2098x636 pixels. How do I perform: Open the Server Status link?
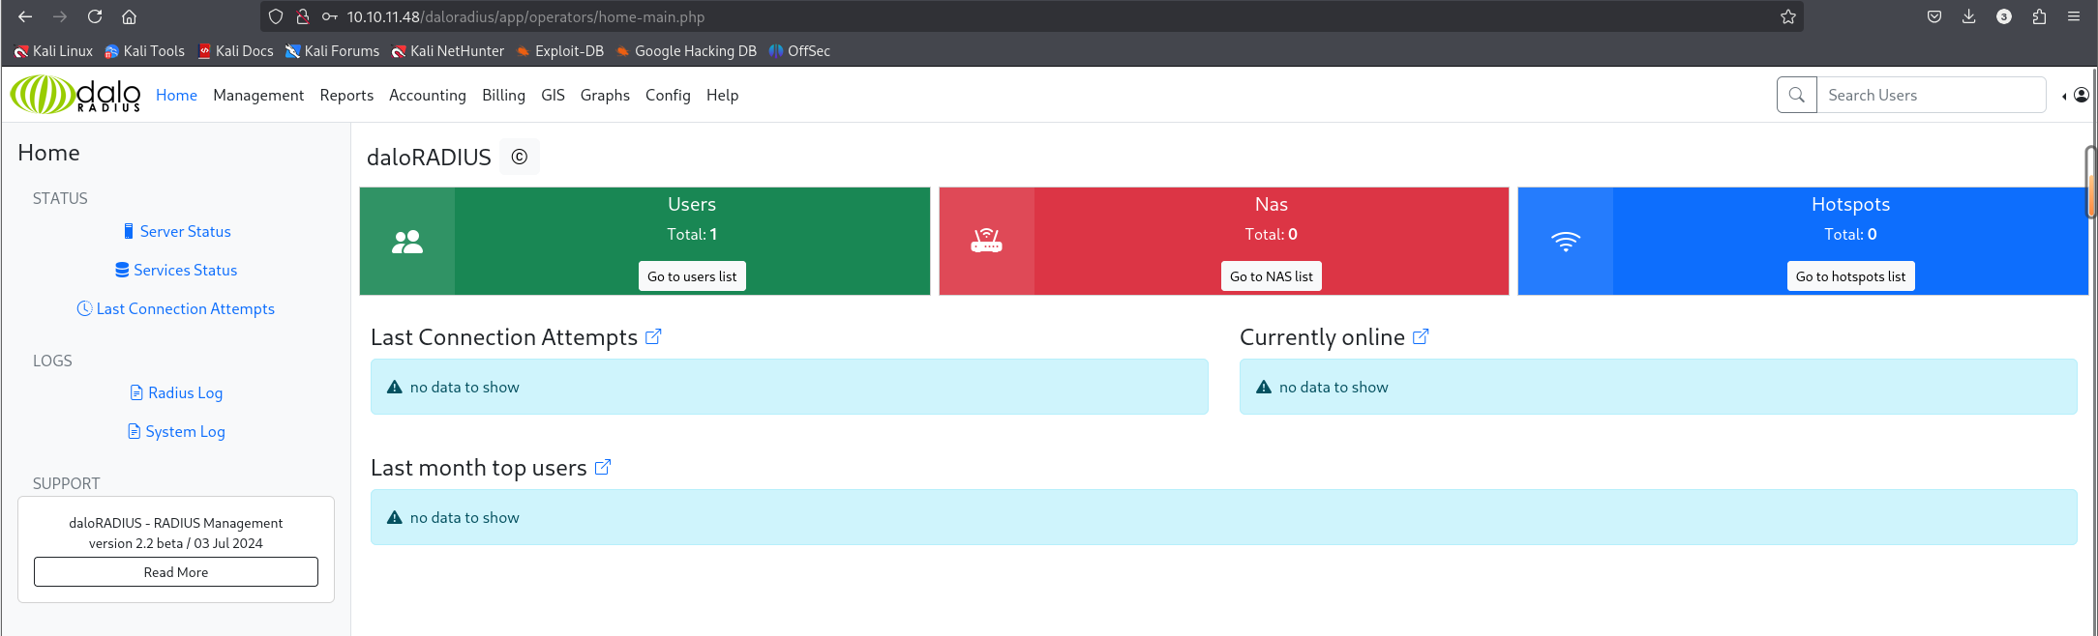(185, 231)
